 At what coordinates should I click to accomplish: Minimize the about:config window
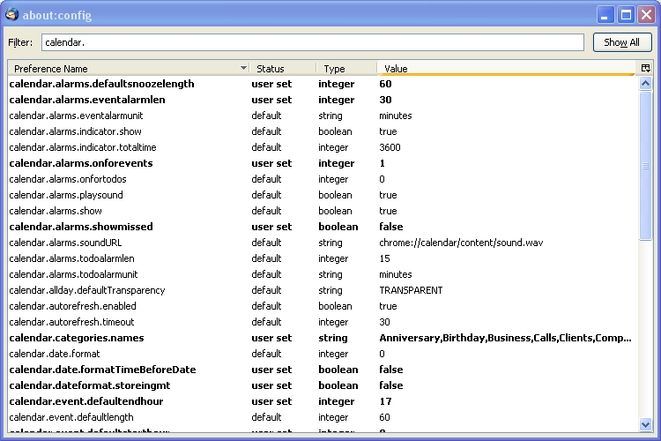tap(605, 15)
